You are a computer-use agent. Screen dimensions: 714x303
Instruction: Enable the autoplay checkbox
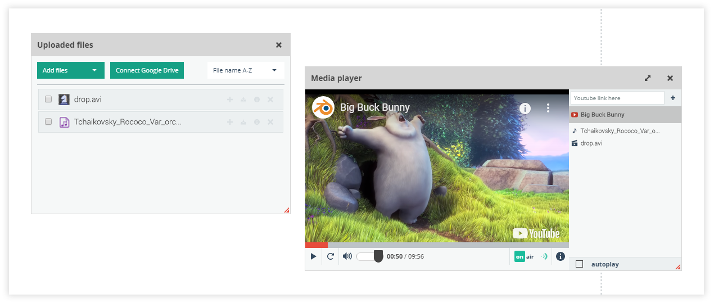coord(580,264)
